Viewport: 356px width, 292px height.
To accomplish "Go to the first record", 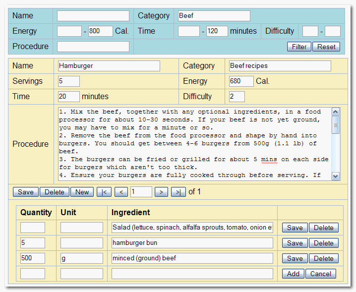I will coord(104,192).
